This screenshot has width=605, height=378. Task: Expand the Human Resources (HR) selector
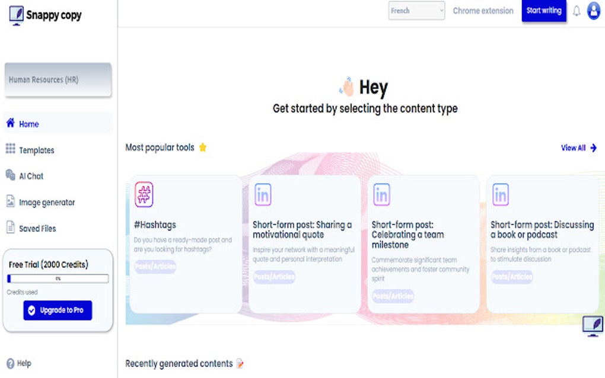(x=58, y=79)
